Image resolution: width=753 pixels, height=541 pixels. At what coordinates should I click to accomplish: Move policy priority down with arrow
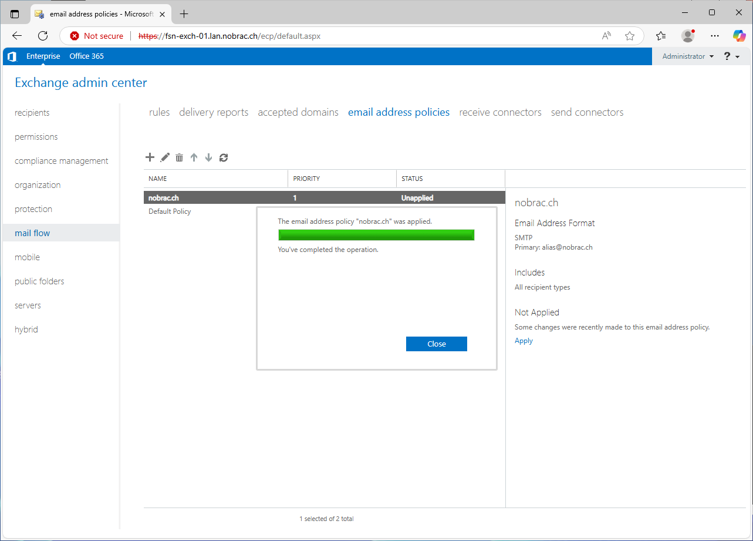208,157
